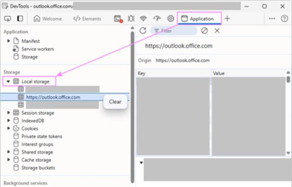Maximize the DevTools window
Image resolution: width=292 pixels, height=187 pixels.
(264, 6)
